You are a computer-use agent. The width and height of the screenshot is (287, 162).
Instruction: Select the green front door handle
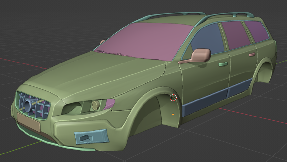223,64
